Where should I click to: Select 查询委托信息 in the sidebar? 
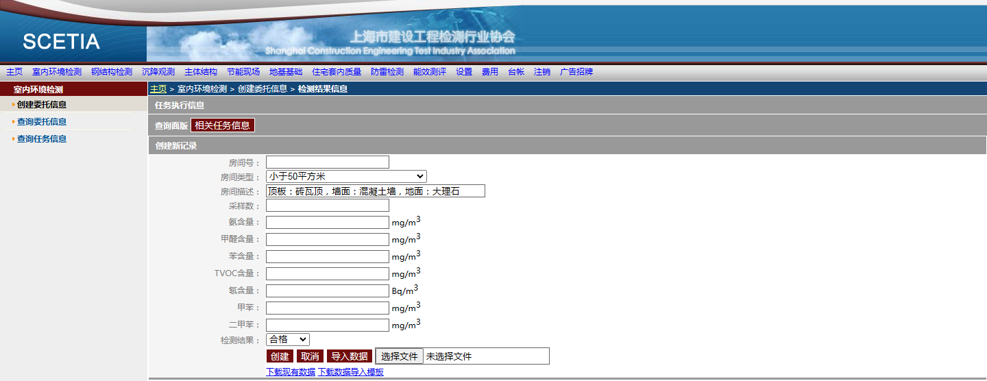pyautogui.click(x=42, y=122)
